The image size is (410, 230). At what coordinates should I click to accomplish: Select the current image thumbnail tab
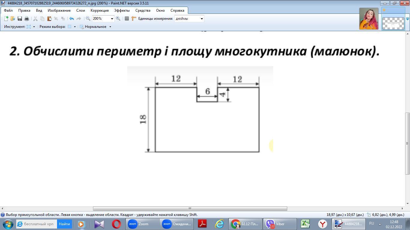click(x=393, y=19)
